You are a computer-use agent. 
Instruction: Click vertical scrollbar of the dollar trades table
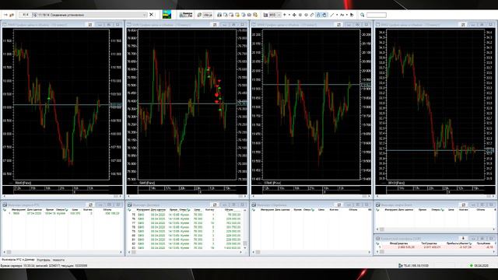pyautogui.click(x=244, y=229)
